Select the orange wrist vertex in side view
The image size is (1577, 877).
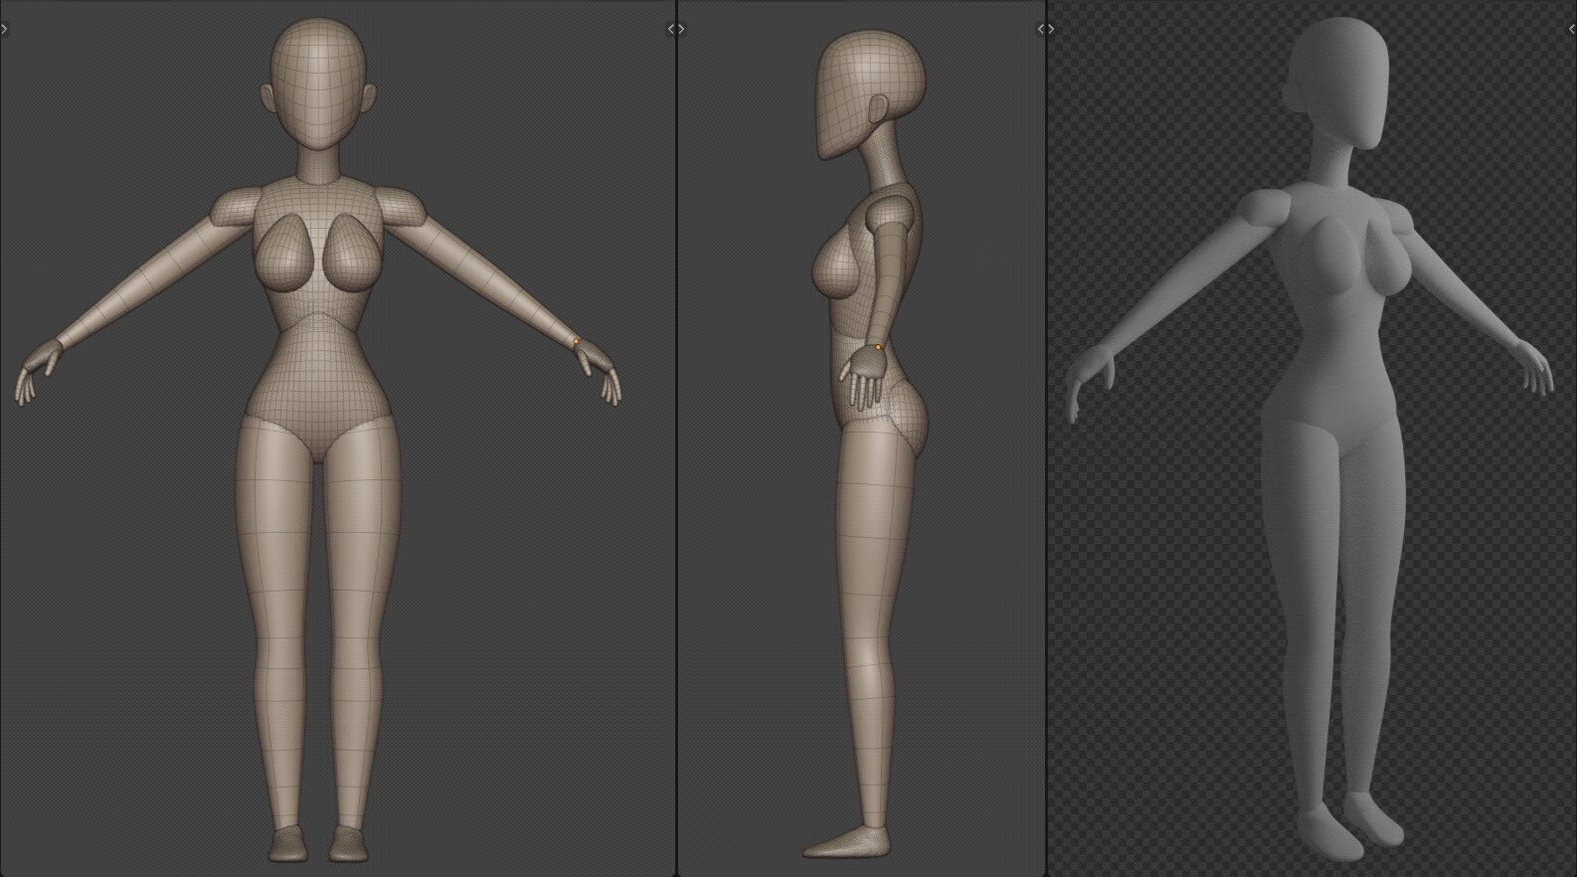[879, 347]
